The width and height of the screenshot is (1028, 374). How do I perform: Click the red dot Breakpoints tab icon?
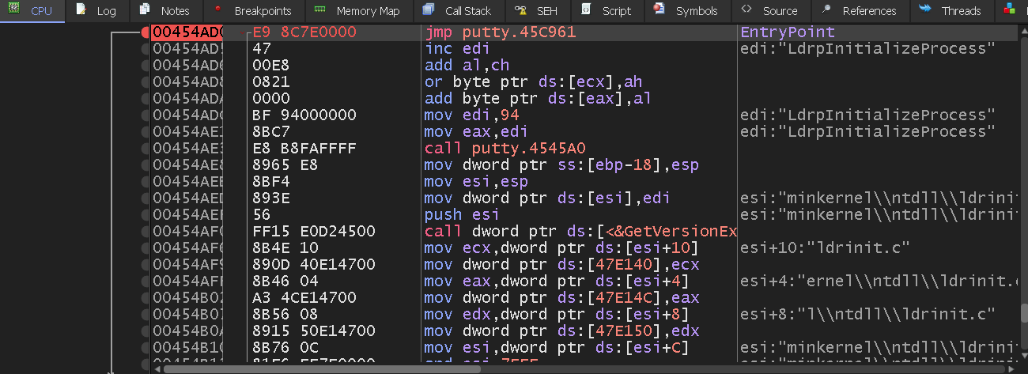click(217, 10)
